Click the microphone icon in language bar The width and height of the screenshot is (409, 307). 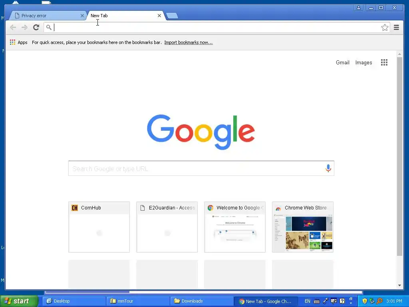pyautogui.click(x=326, y=301)
